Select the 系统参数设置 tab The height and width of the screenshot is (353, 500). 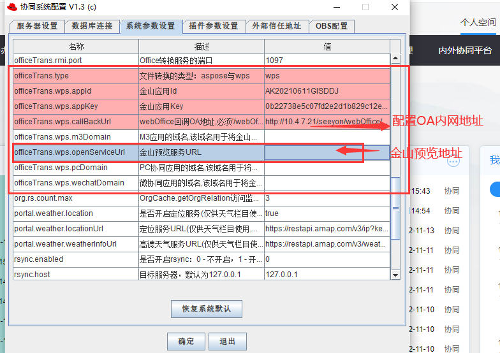tap(151, 26)
